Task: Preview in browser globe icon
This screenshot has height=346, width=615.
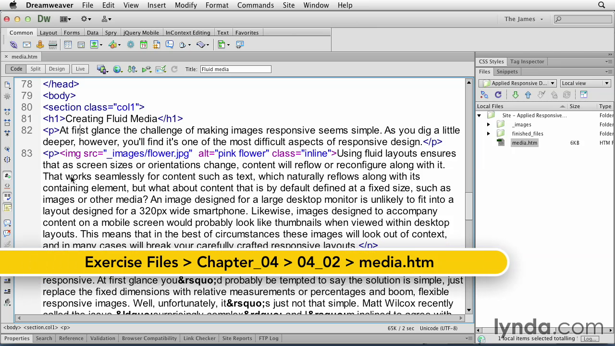Action: [x=117, y=69]
